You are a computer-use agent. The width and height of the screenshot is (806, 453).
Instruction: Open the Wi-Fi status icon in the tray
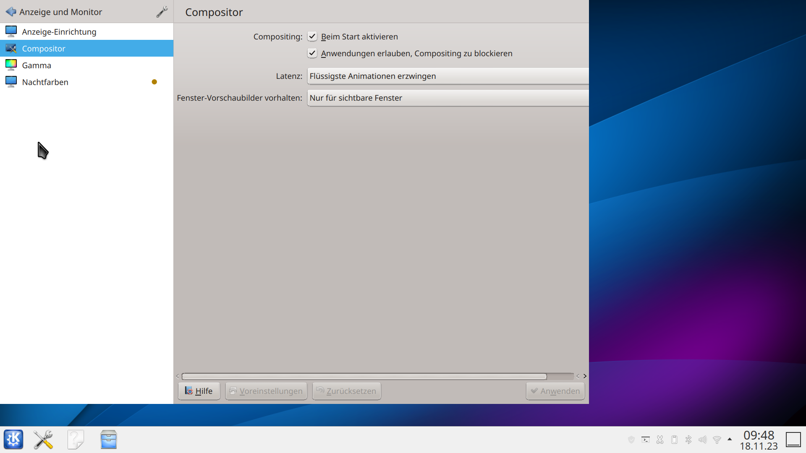[716, 439]
